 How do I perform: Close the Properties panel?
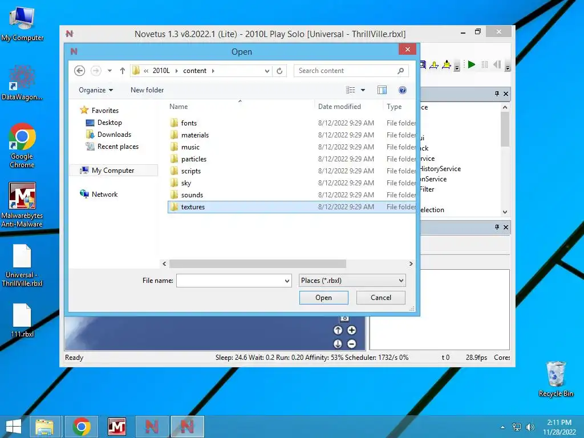(x=506, y=227)
